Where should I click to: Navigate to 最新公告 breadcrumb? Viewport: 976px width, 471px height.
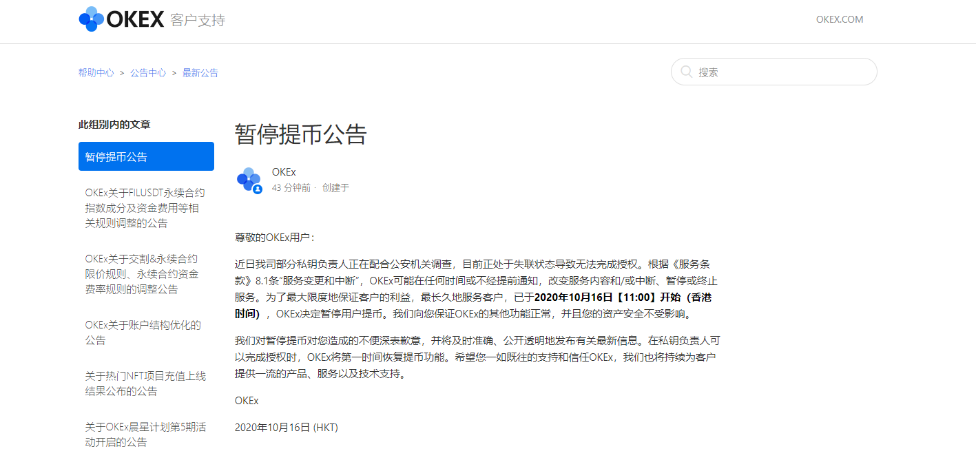[x=200, y=72]
